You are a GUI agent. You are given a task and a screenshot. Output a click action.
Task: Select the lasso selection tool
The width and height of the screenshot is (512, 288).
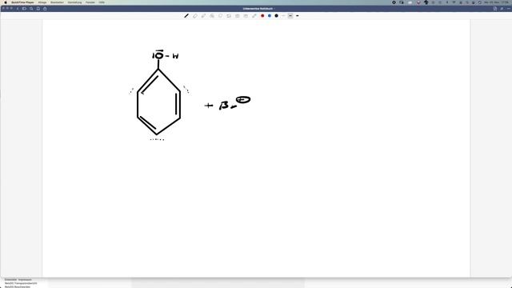[x=221, y=16]
